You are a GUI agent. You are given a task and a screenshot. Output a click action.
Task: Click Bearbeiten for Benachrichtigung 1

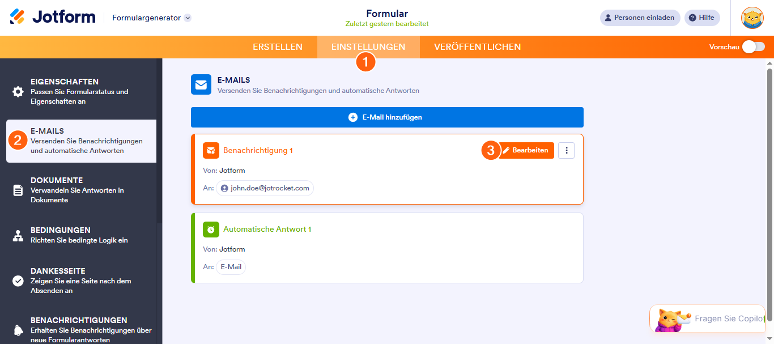(526, 150)
